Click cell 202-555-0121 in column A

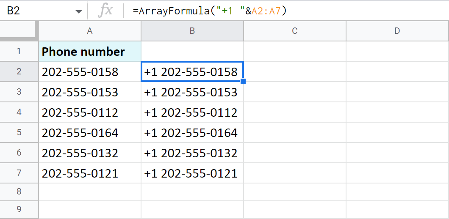tap(90, 173)
